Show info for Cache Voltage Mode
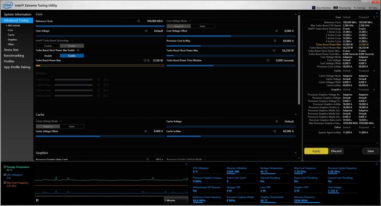 [61, 121]
